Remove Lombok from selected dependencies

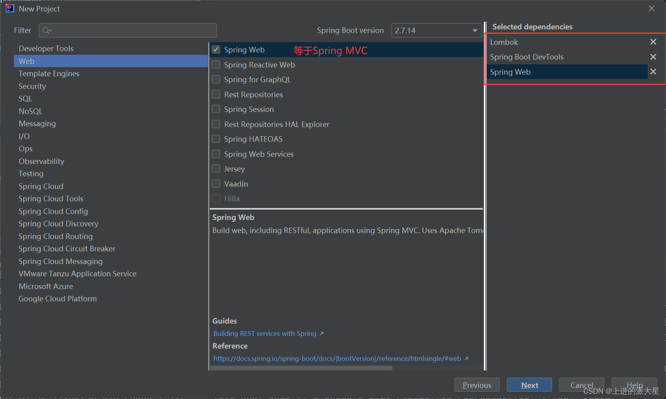(x=653, y=42)
